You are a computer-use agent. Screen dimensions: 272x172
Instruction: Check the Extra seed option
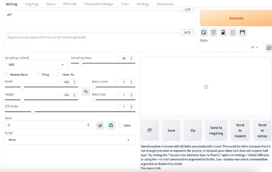coord(120,126)
